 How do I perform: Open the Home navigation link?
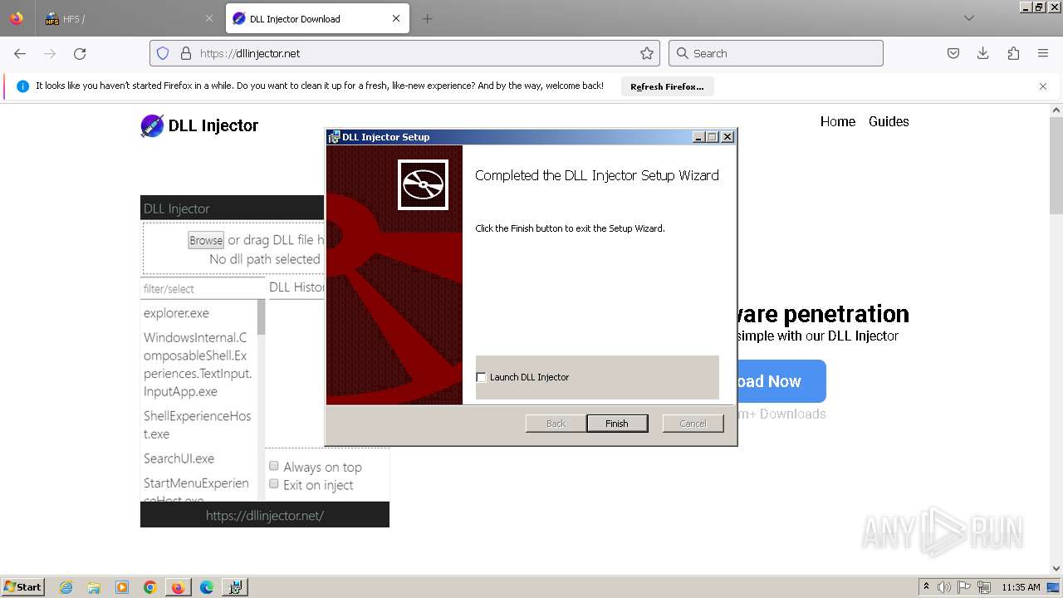click(838, 121)
